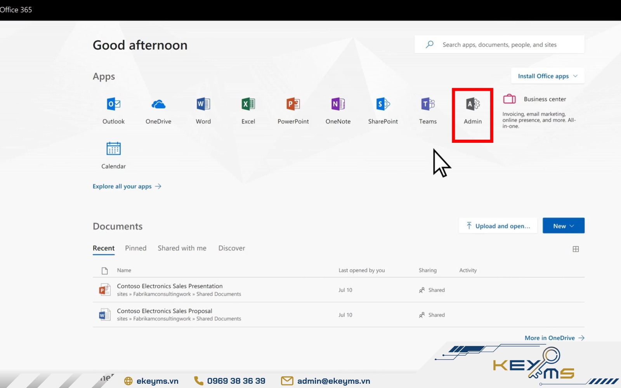The width and height of the screenshot is (621, 388).
Task: Click the search magnifier icon
Action: coord(429,45)
